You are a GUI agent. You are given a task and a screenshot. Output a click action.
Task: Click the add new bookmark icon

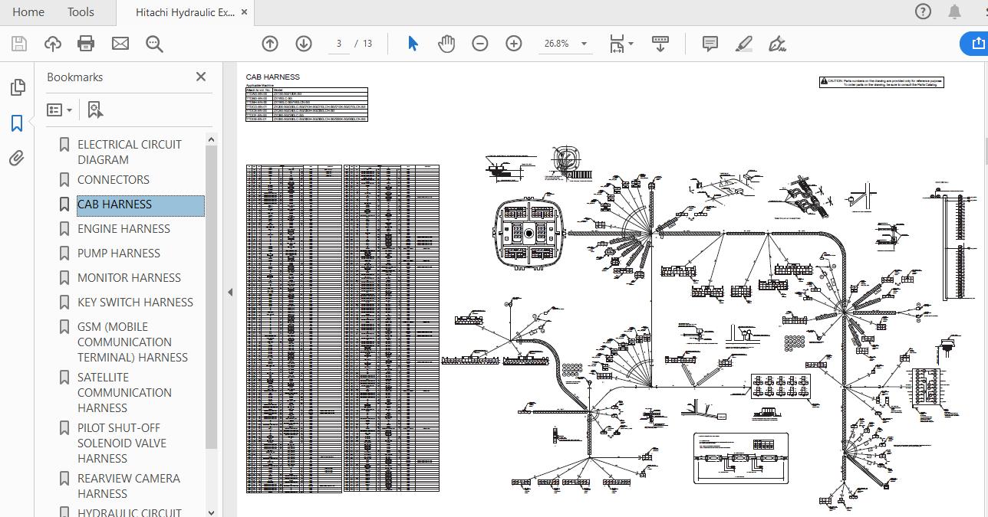point(94,110)
